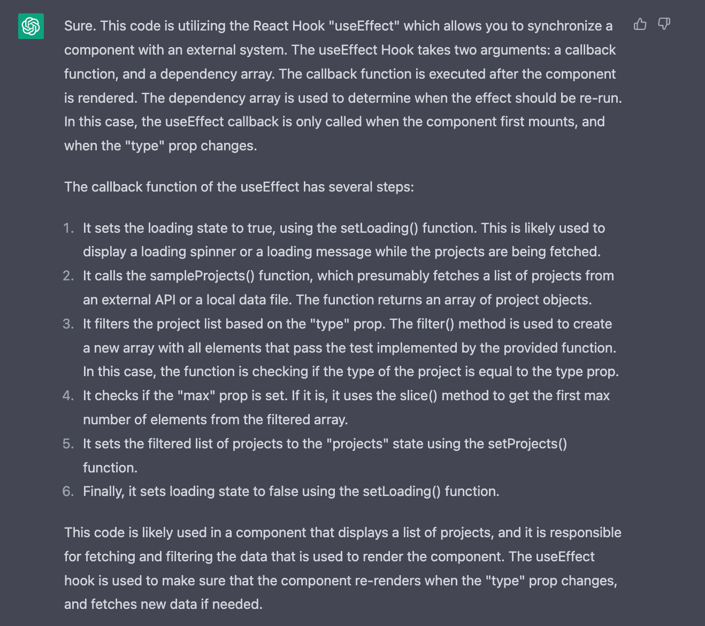
Task: Click the closing paragraph starting "This code is likely"
Action: click(342, 568)
